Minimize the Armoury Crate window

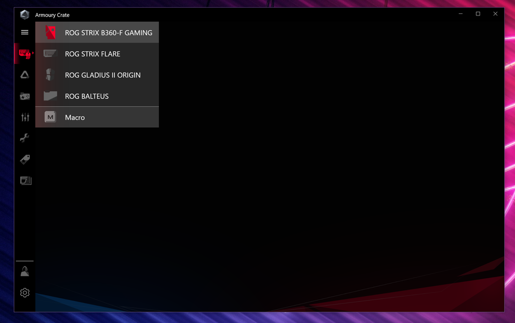[x=460, y=14]
